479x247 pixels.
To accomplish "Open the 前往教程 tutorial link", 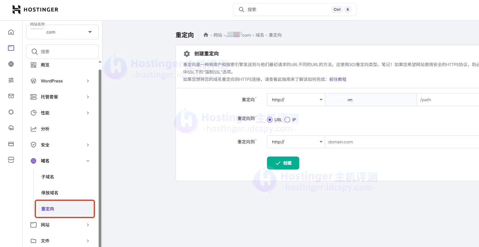I will coord(338,79).
